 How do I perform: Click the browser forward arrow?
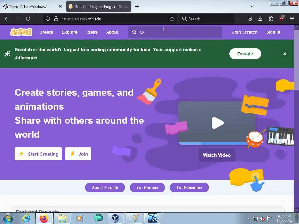coord(18,19)
